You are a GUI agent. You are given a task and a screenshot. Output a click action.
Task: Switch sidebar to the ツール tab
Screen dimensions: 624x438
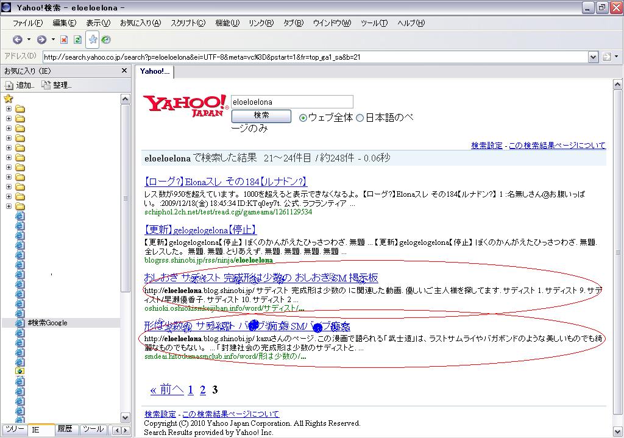(93, 429)
